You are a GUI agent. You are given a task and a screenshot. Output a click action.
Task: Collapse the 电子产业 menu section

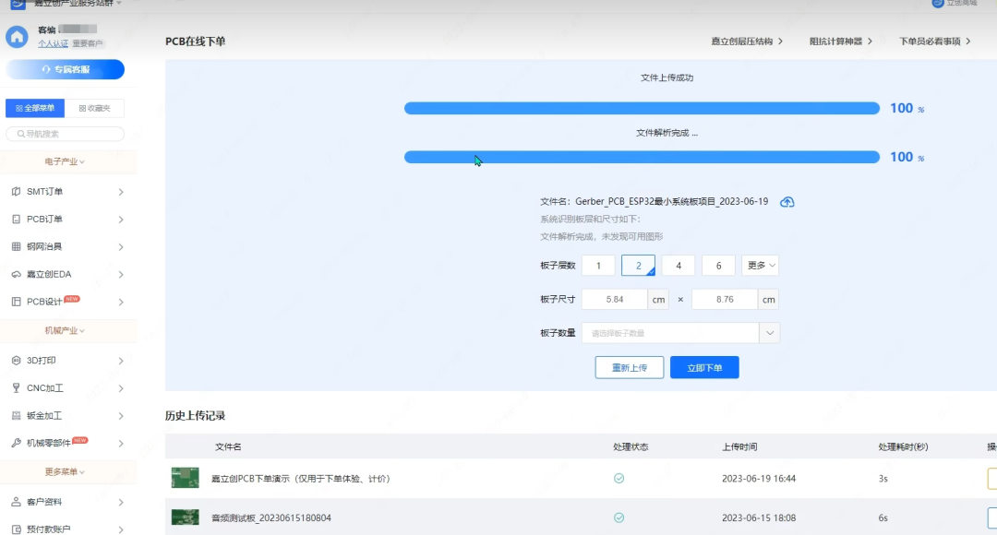(65, 161)
